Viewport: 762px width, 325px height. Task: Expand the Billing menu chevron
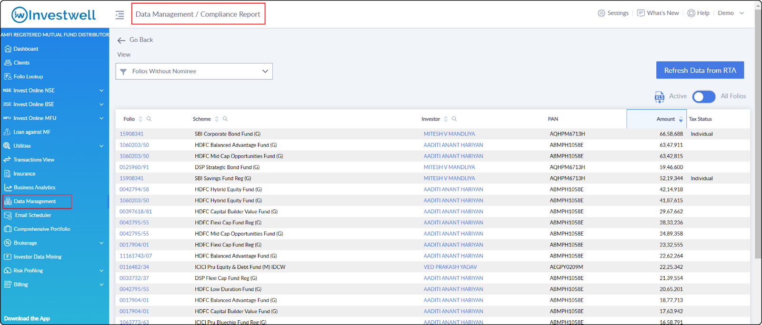[x=101, y=285]
